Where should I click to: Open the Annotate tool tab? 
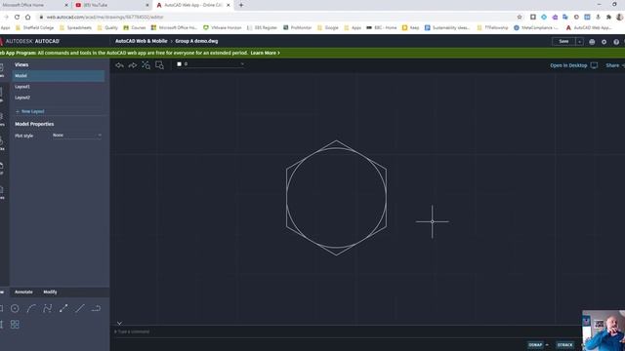(23, 292)
